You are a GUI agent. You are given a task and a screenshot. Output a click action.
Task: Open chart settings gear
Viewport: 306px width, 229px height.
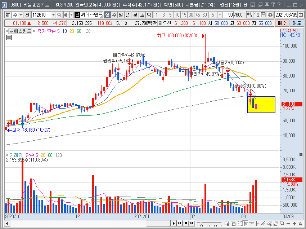[270, 15]
